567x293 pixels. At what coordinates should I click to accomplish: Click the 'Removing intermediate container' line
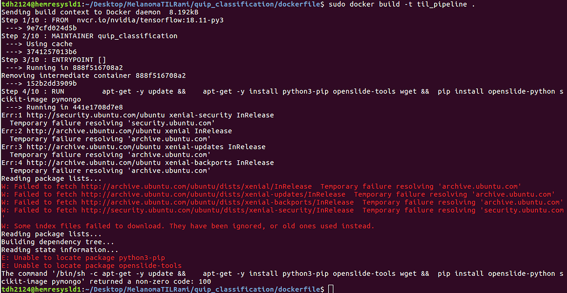point(94,75)
